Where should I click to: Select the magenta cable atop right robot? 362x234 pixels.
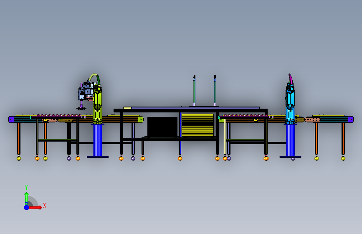[291, 79]
